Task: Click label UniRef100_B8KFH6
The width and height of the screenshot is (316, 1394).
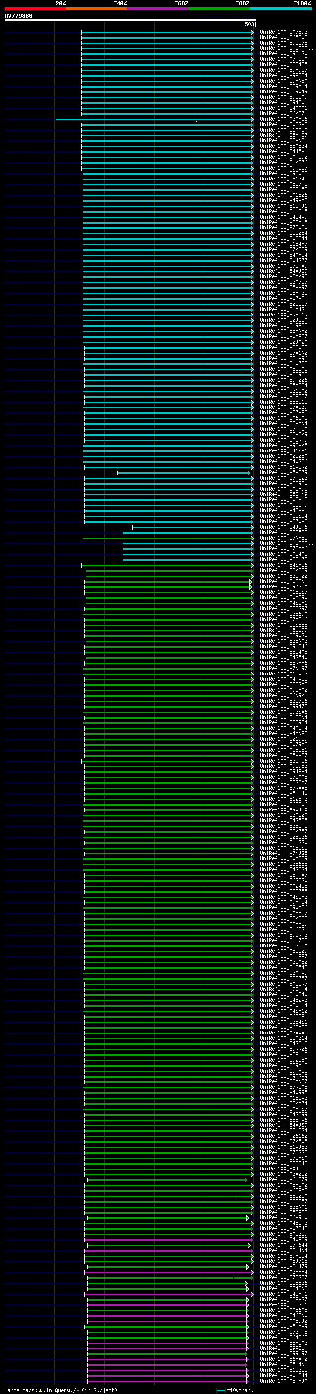Action: (283, 662)
